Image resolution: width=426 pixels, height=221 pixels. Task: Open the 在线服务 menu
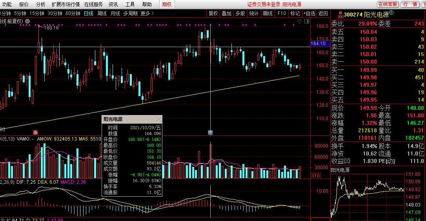(x=93, y=4)
